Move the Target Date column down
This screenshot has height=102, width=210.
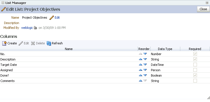coord(145,65)
